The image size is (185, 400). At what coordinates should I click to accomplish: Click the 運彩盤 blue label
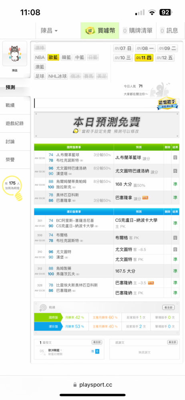point(48,326)
